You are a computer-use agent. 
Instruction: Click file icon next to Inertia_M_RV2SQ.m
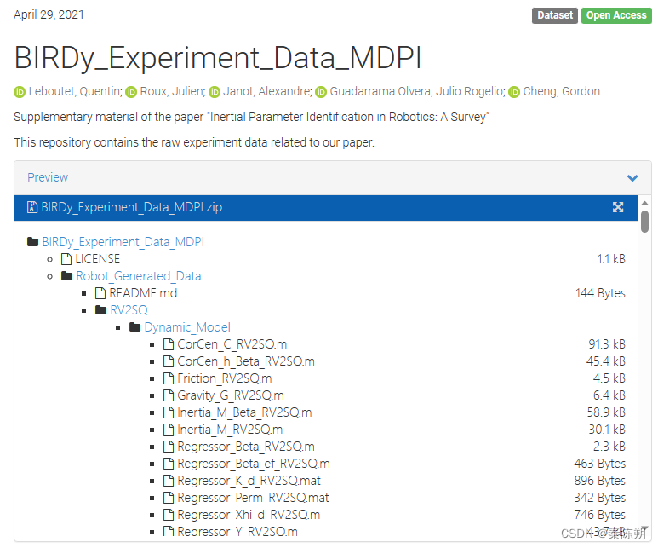pyautogui.click(x=169, y=429)
